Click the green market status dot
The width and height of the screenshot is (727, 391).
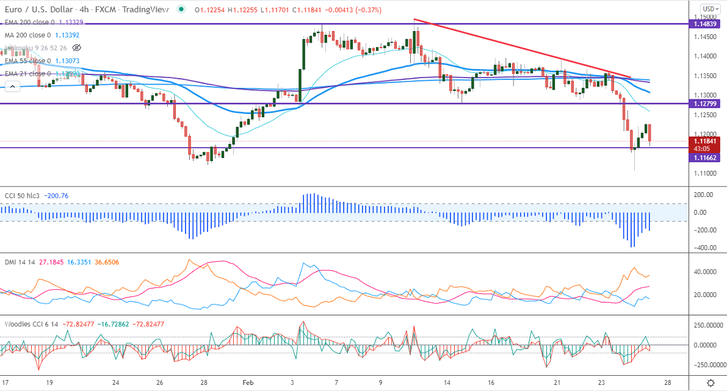pos(181,9)
